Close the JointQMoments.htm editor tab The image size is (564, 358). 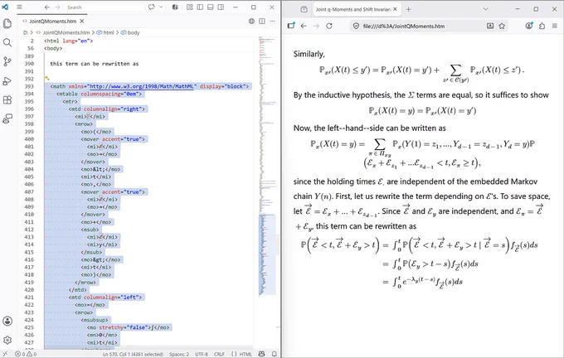[x=82, y=22]
